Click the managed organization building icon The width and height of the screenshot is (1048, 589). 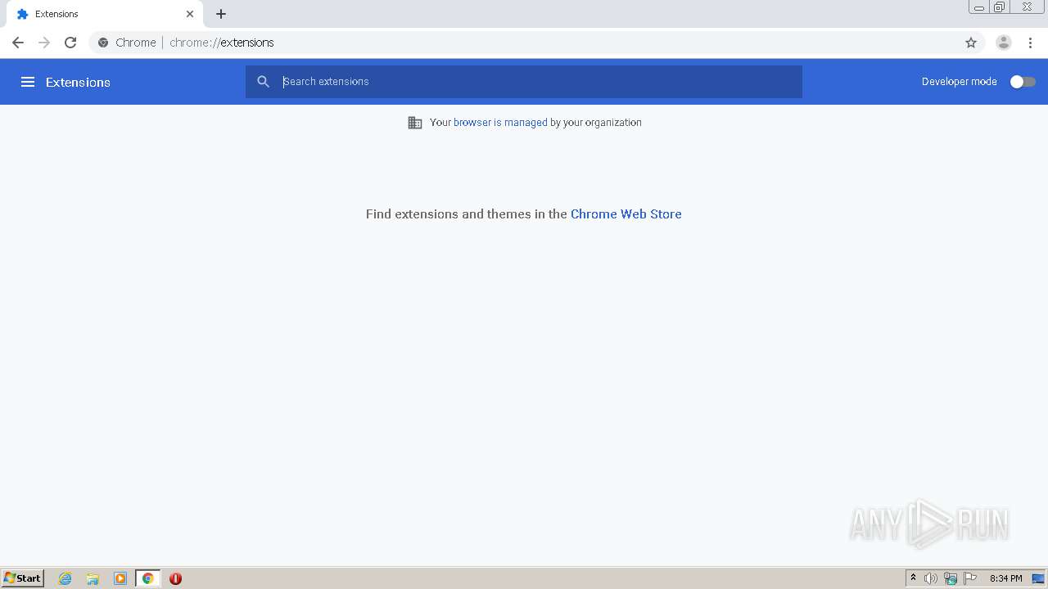point(415,123)
